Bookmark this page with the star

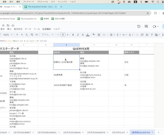[x=148, y=13]
